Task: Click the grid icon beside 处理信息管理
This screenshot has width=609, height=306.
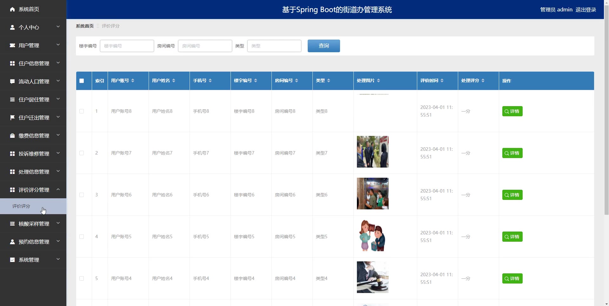Action: click(12, 172)
